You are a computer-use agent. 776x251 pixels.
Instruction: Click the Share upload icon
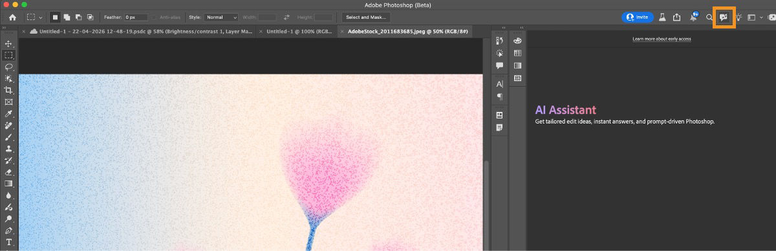click(677, 17)
